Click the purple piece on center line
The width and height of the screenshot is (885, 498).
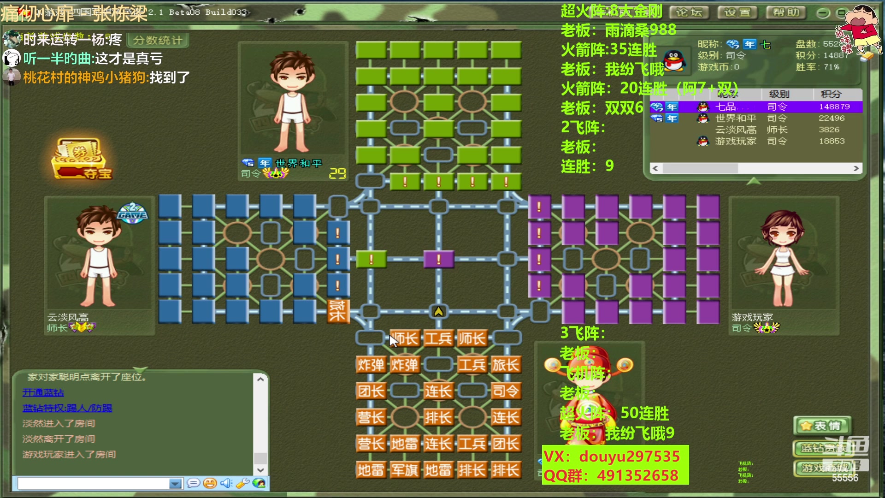[x=438, y=259]
